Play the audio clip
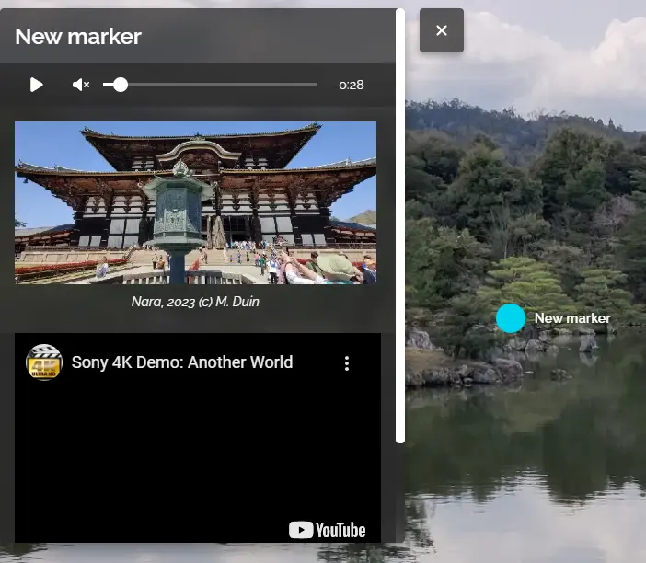Viewport: 646px width, 563px height. (36, 85)
